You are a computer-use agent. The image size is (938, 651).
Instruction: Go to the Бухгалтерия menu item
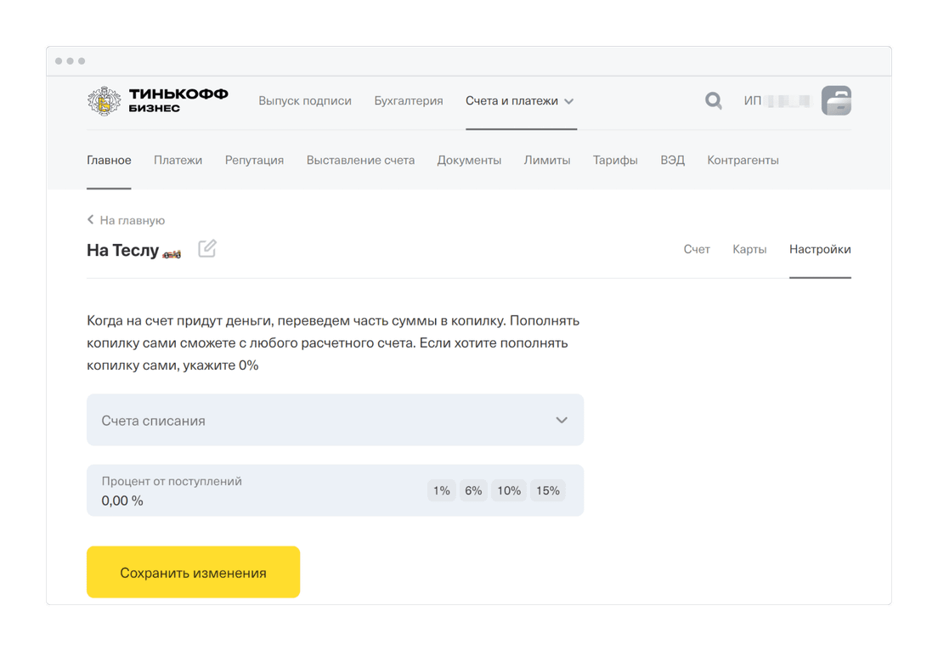point(409,101)
